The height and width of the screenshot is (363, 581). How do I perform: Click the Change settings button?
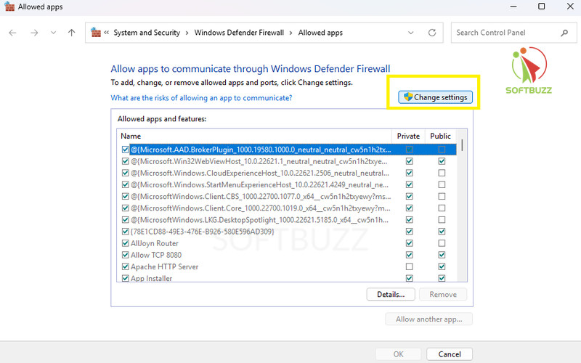click(435, 97)
